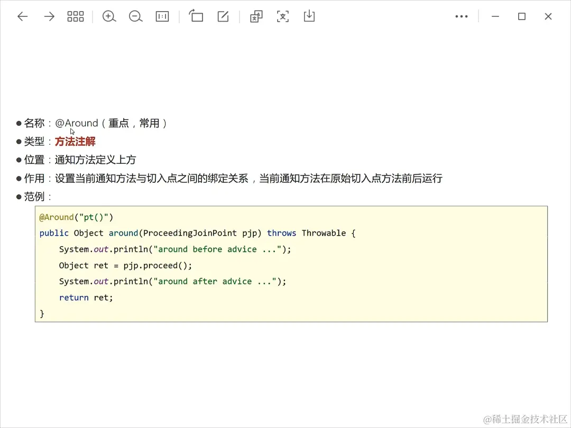Rotate the image

pos(196,16)
